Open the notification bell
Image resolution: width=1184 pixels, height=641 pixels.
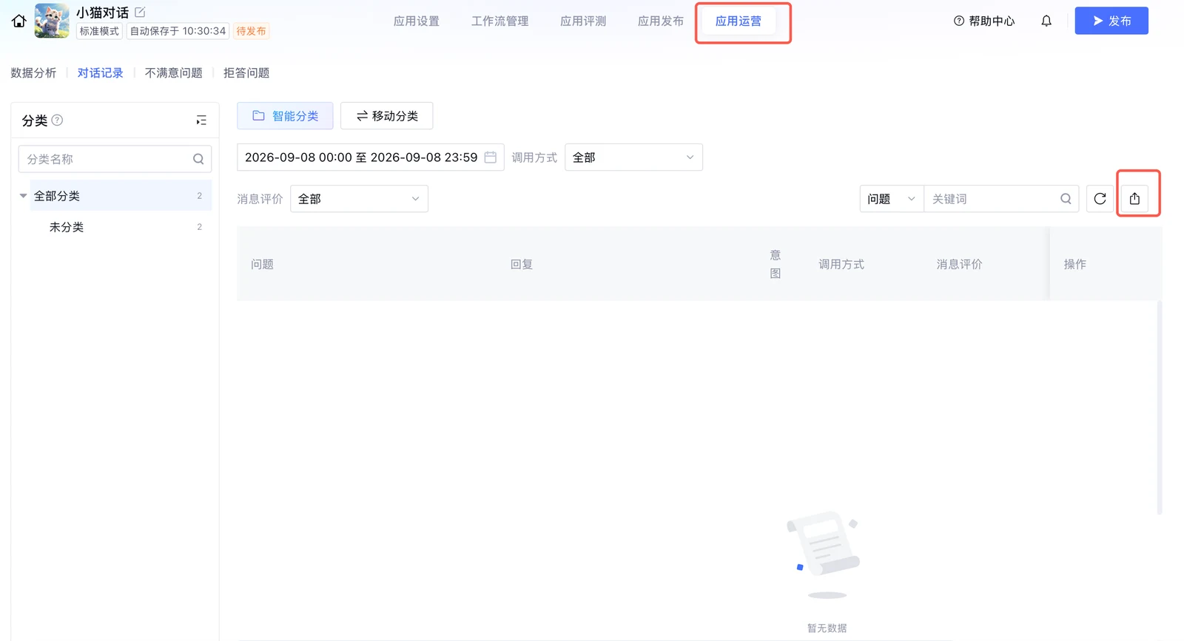1046,21
